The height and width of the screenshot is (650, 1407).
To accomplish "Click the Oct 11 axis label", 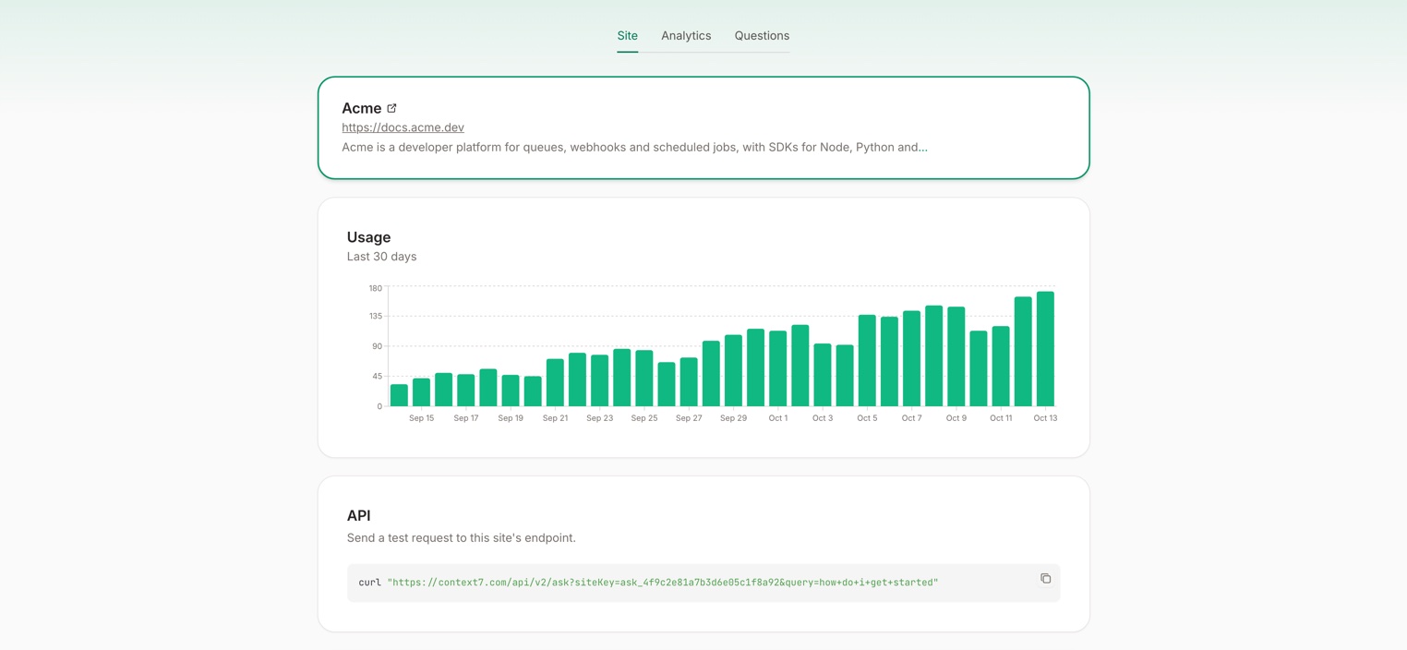I will pos(1001,418).
